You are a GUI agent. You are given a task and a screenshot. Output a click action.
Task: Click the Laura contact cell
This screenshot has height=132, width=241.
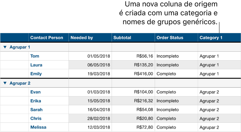click(36, 65)
